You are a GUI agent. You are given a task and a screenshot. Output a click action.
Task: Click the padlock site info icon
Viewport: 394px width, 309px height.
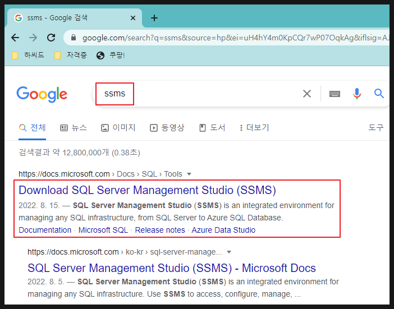[x=74, y=38]
